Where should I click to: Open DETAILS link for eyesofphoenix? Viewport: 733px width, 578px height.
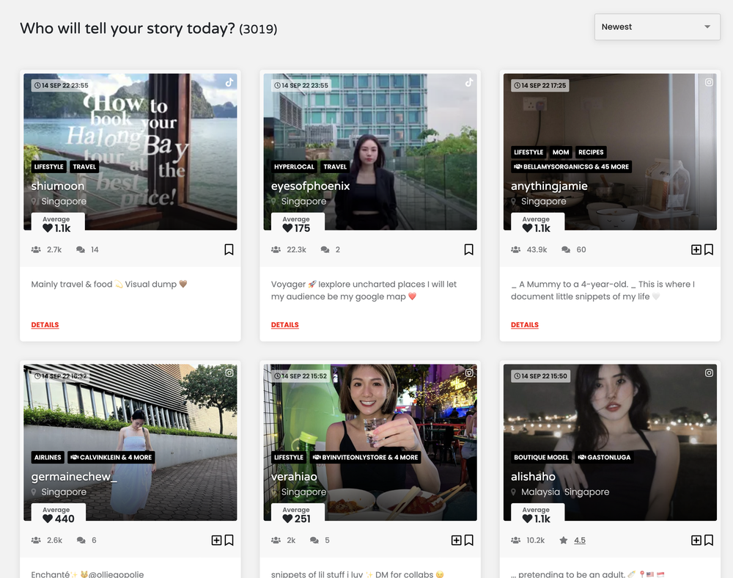click(284, 324)
